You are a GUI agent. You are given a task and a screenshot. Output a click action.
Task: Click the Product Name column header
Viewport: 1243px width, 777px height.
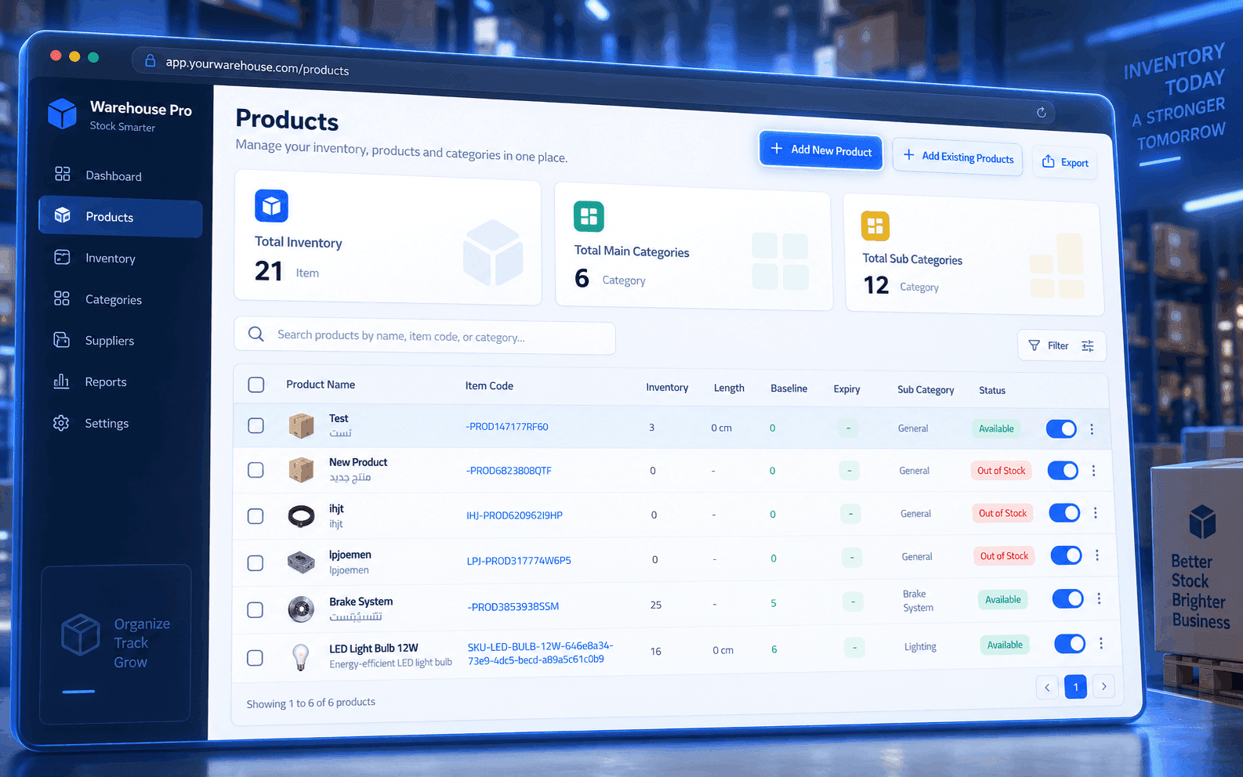321,385
